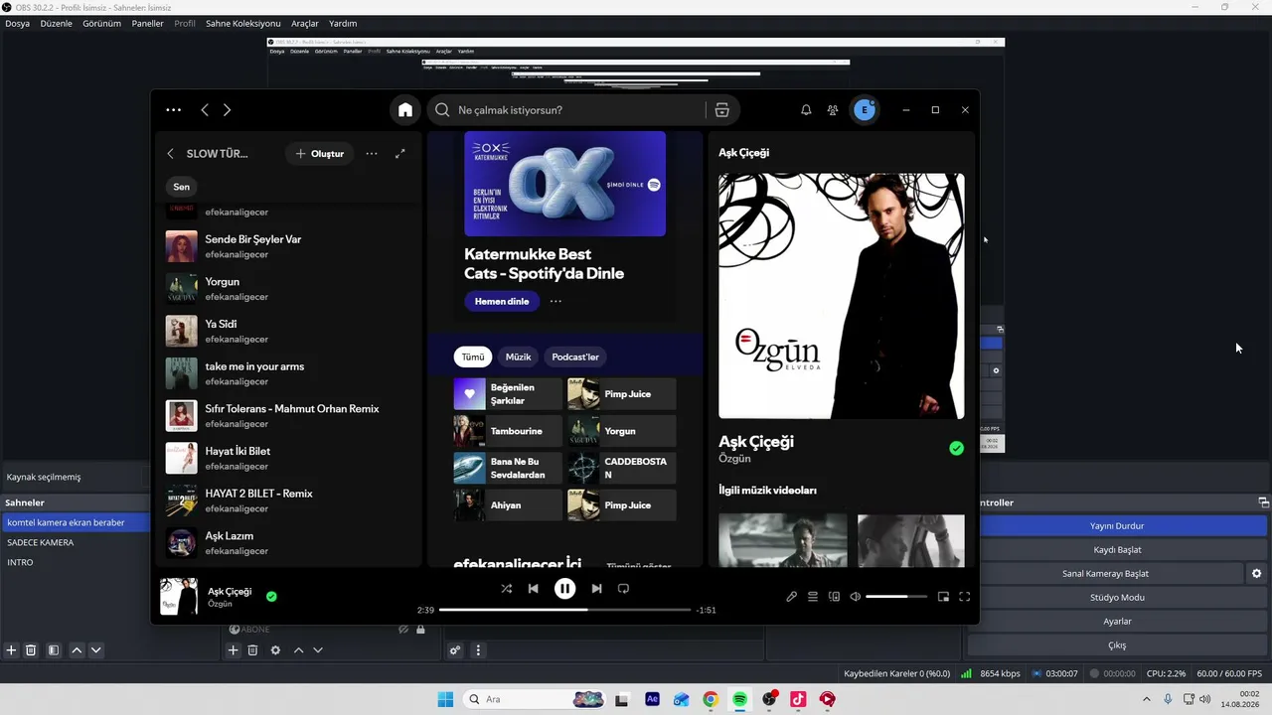Open the OBS Sahne Koleksiyonu menu
The width and height of the screenshot is (1272, 715).
click(x=243, y=24)
